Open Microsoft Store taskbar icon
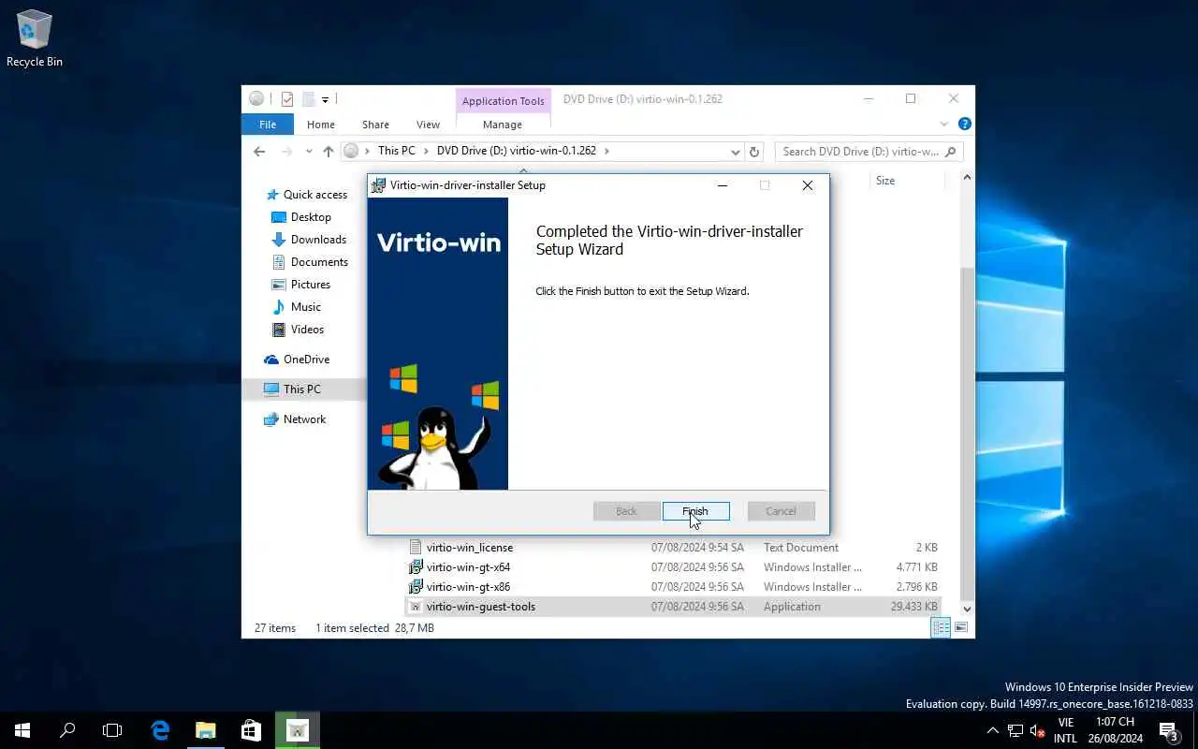Screen dimensions: 1198x749 251,730
